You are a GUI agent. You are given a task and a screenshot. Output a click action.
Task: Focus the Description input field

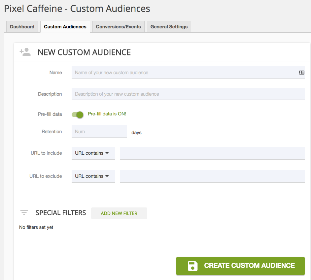click(188, 94)
